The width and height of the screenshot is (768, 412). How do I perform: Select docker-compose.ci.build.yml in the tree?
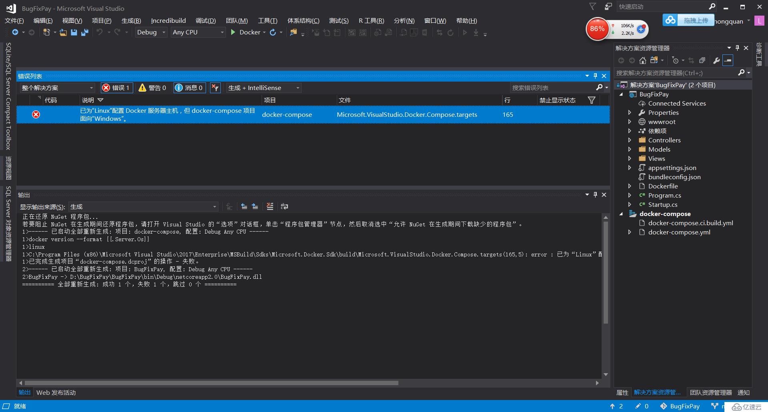[x=690, y=223]
